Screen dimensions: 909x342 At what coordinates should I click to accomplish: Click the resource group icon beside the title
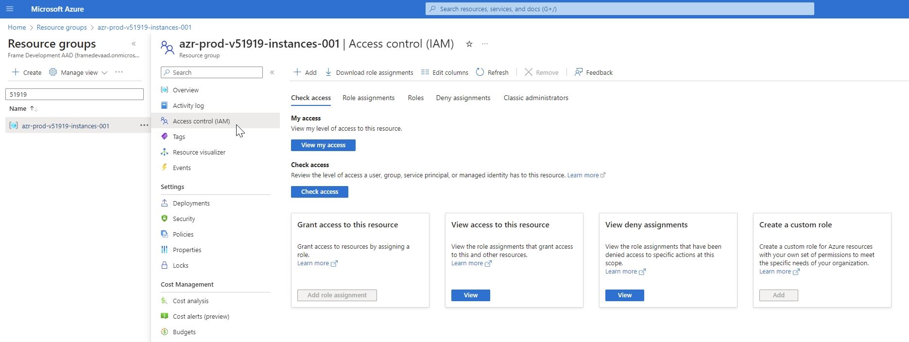(167, 48)
